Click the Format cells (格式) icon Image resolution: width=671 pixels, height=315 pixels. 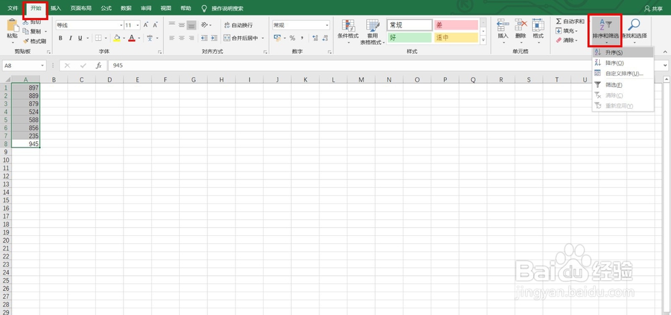[x=538, y=25]
